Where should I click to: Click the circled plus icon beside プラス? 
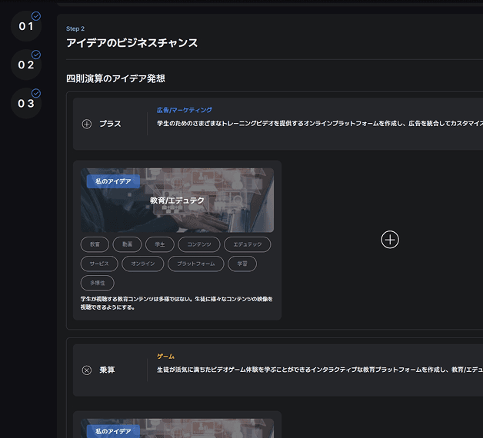pyautogui.click(x=87, y=124)
